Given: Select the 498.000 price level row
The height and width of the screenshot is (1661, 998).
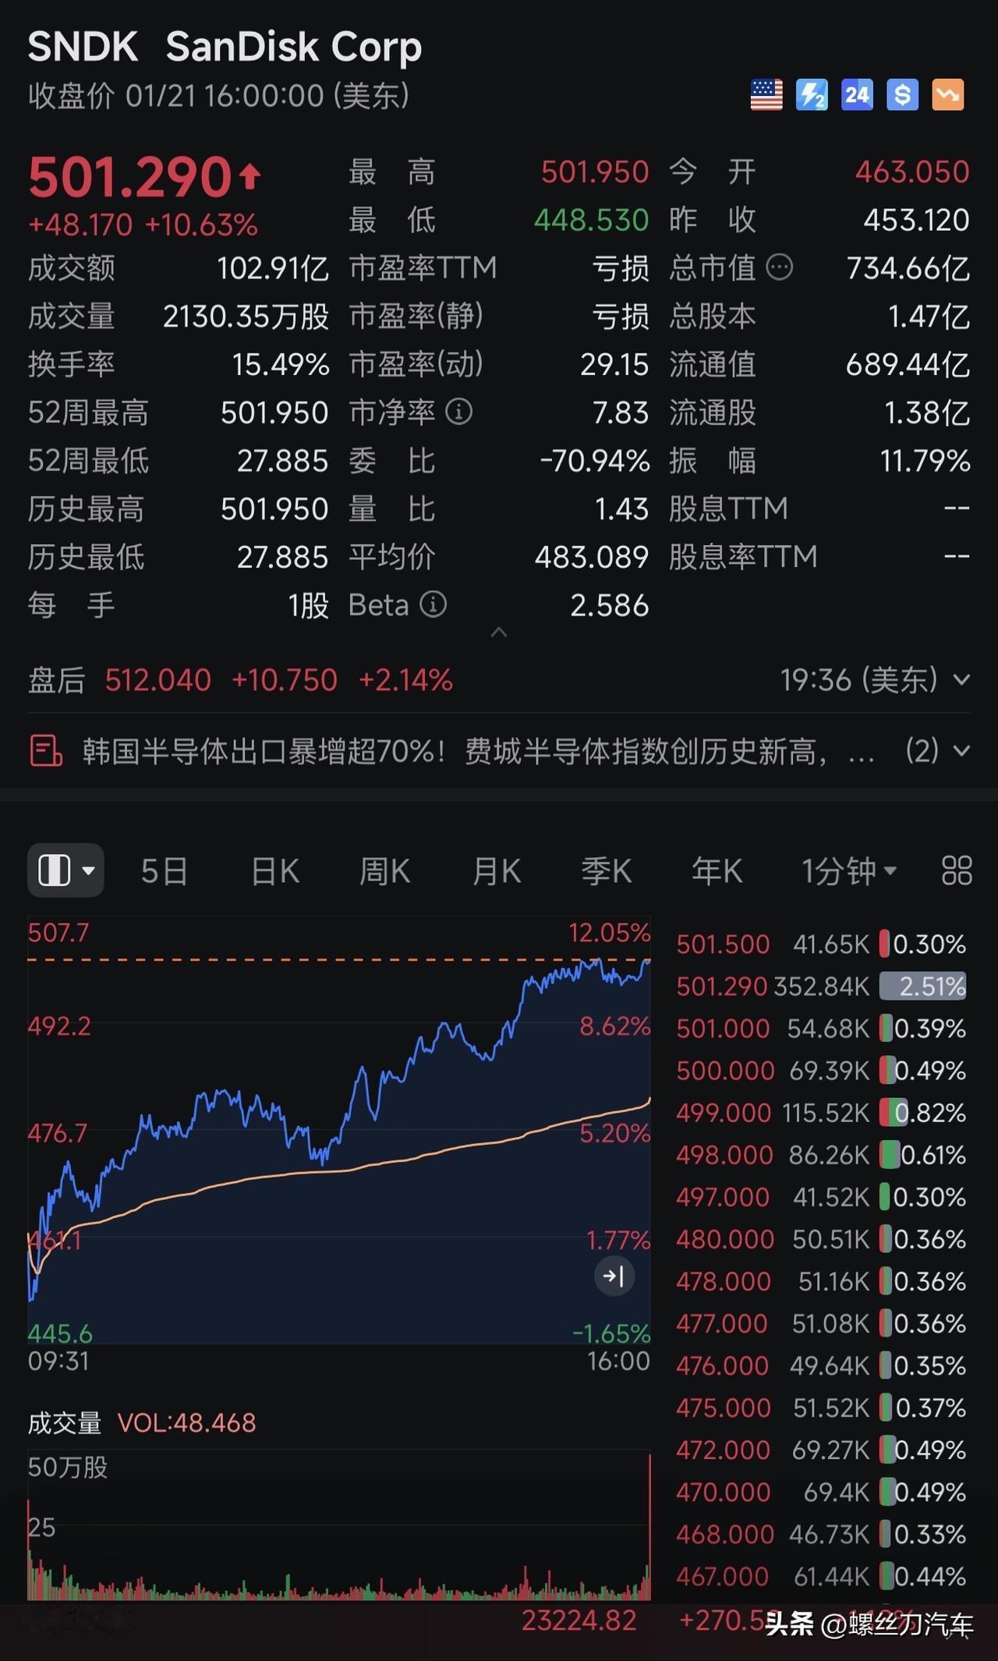Looking at the screenshot, I should [821, 1155].
